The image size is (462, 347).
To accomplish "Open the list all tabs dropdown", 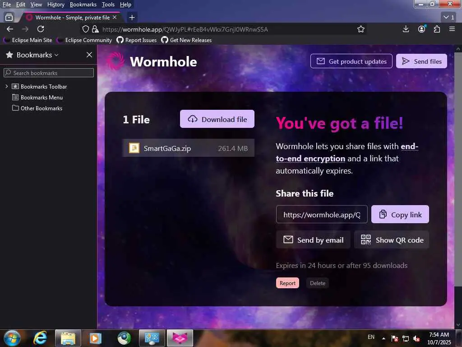I will (449, 18).
